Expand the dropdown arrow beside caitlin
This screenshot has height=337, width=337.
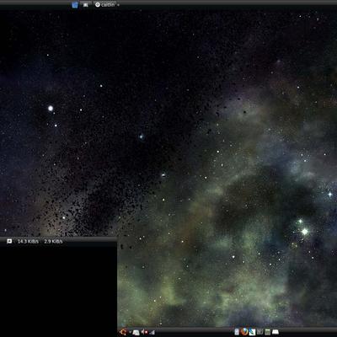point(118,5)
